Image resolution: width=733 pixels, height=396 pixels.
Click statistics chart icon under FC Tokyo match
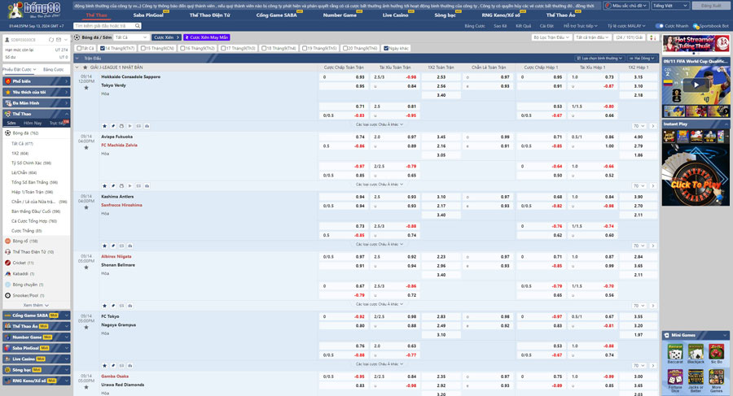click(130, 366)
